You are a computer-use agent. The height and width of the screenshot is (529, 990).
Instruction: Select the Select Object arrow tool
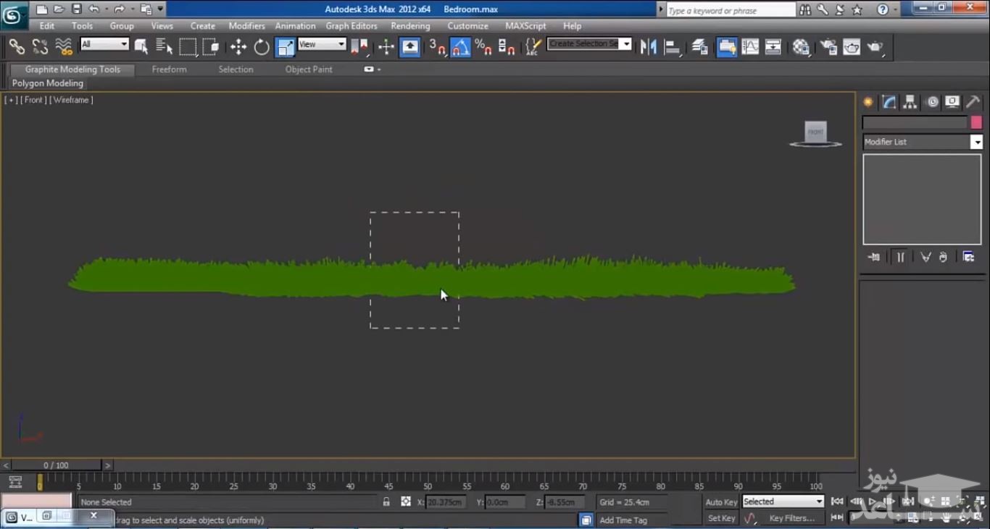click(x=141, y=47)
